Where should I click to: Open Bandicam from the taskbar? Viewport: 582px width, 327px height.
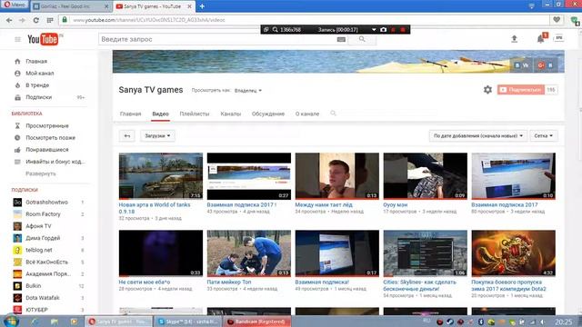pos(256,322)
